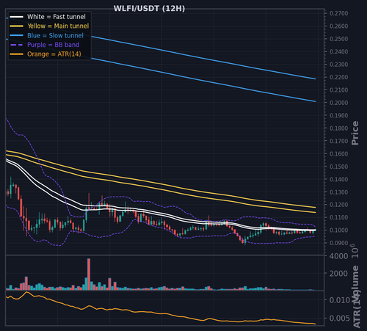
Task: Click the WLFI/USDT (12H) chart title
Action: tap(149, 9)
